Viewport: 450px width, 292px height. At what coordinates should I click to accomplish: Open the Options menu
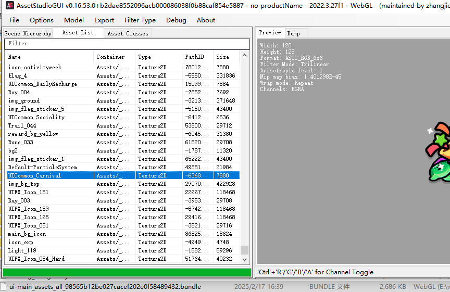(42, 20)
